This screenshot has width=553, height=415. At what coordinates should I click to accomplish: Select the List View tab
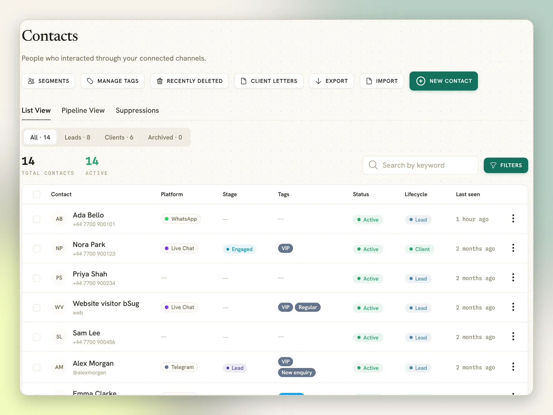(x=36, y=110)
